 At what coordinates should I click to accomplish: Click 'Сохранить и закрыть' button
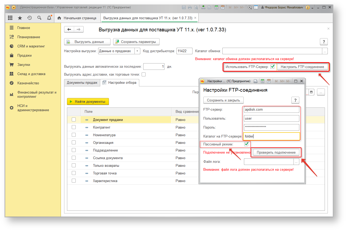tap(223, 100)
